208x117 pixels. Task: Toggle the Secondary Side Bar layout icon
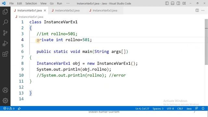[178, 3]
